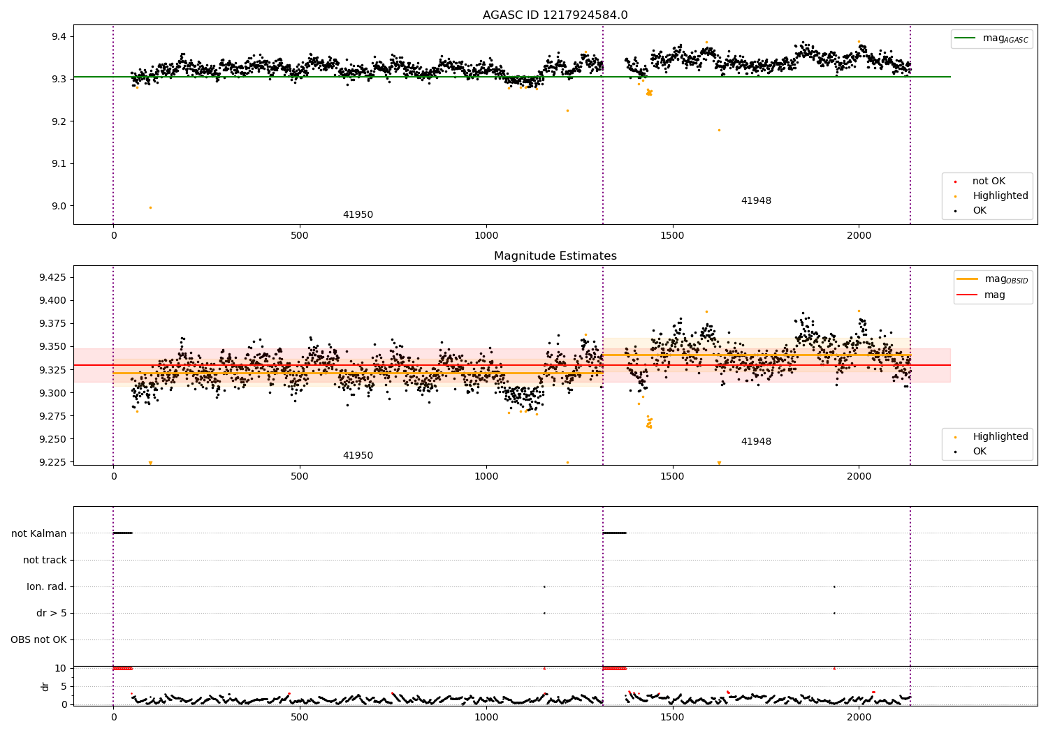Click the 'dr' axis label in the bottom plot

tap(45, 686)
